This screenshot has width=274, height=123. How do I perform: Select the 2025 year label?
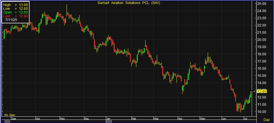[x=109, y=122]
